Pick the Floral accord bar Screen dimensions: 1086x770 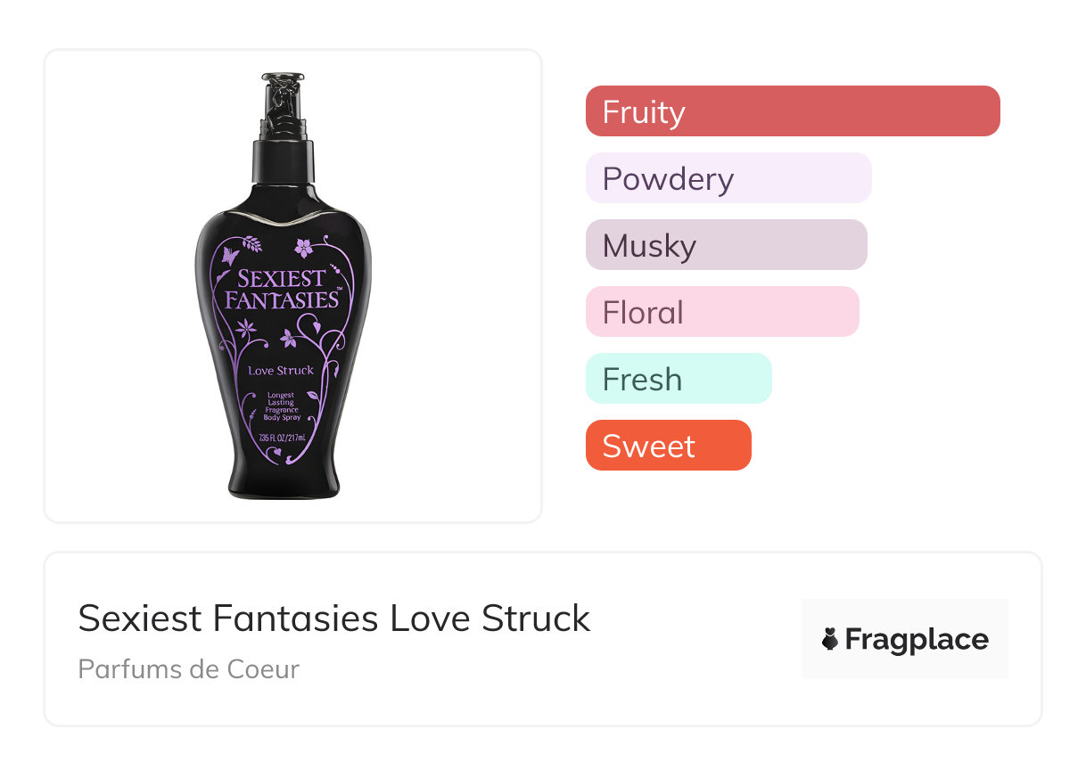click(721, 312)
